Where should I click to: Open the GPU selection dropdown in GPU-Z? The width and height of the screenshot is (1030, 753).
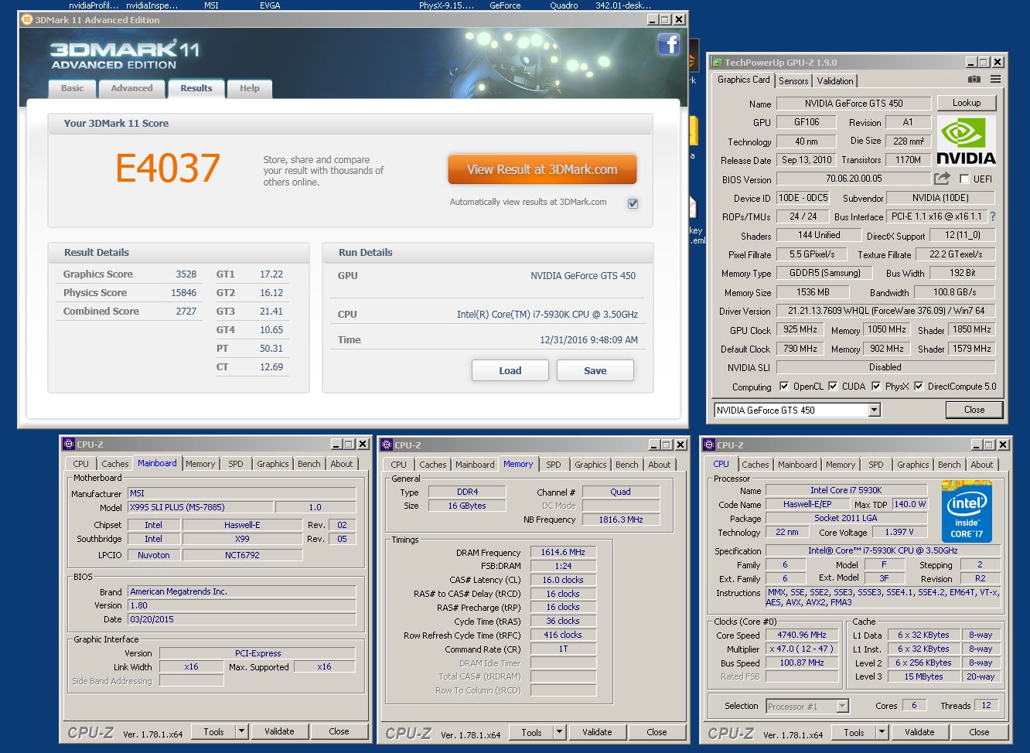pos(874,410)
